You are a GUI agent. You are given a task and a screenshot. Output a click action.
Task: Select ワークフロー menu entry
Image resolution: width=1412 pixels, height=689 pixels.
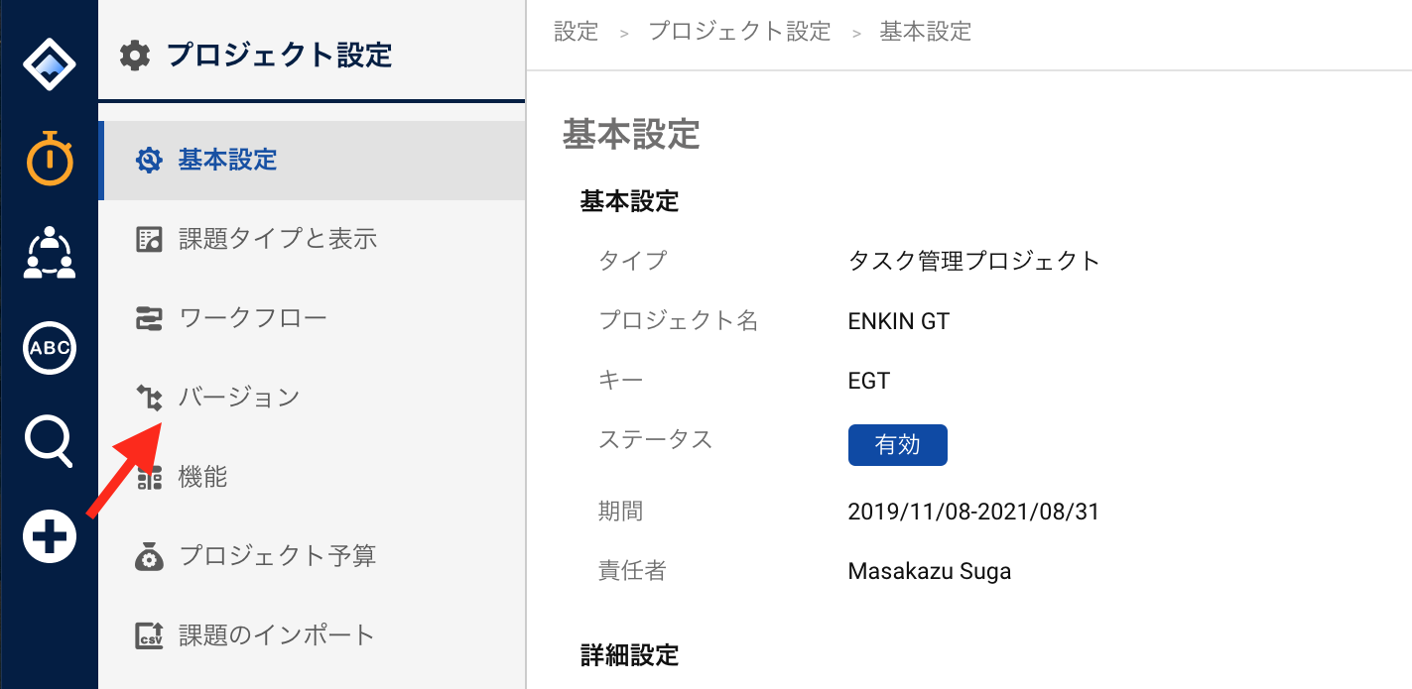312,318
